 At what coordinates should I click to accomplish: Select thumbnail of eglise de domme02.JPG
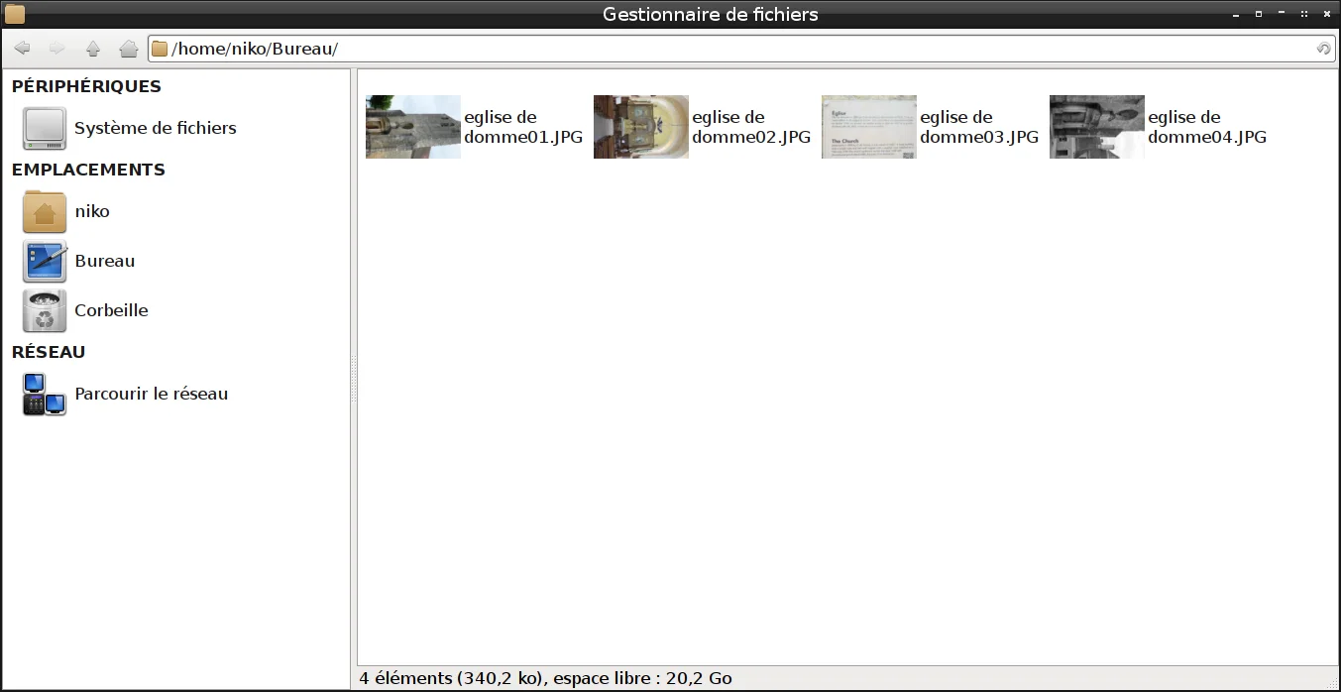click(x=641, y=127)
